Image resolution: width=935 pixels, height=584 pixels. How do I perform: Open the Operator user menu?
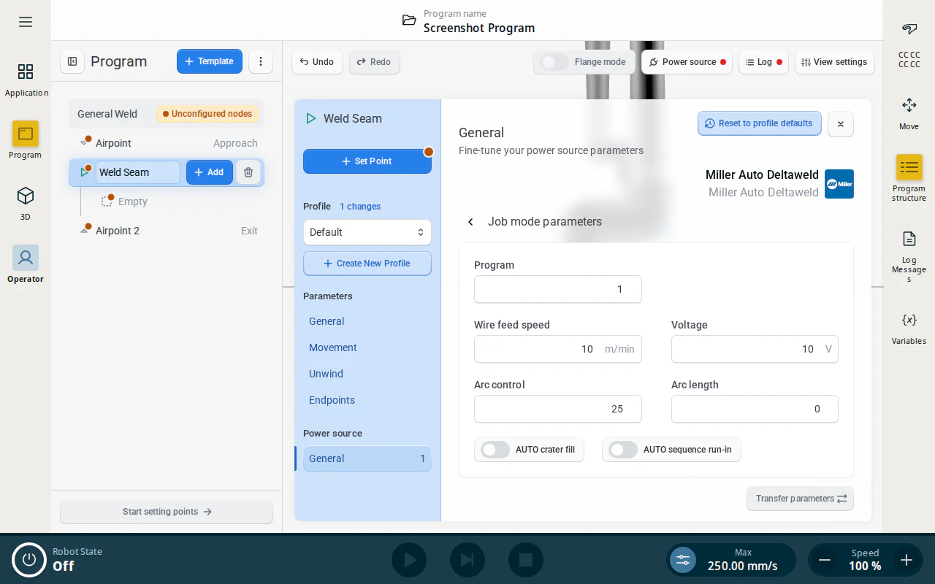pyautogui.click(x=26, y=264)
